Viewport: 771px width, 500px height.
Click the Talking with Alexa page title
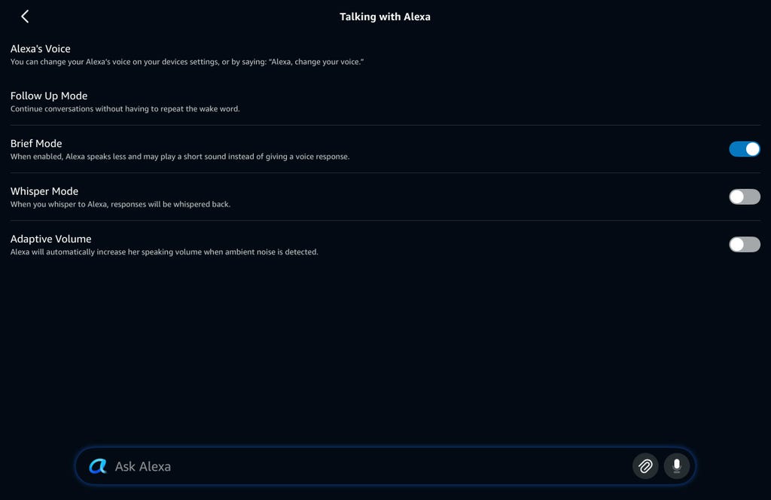(x=385, y=17)
